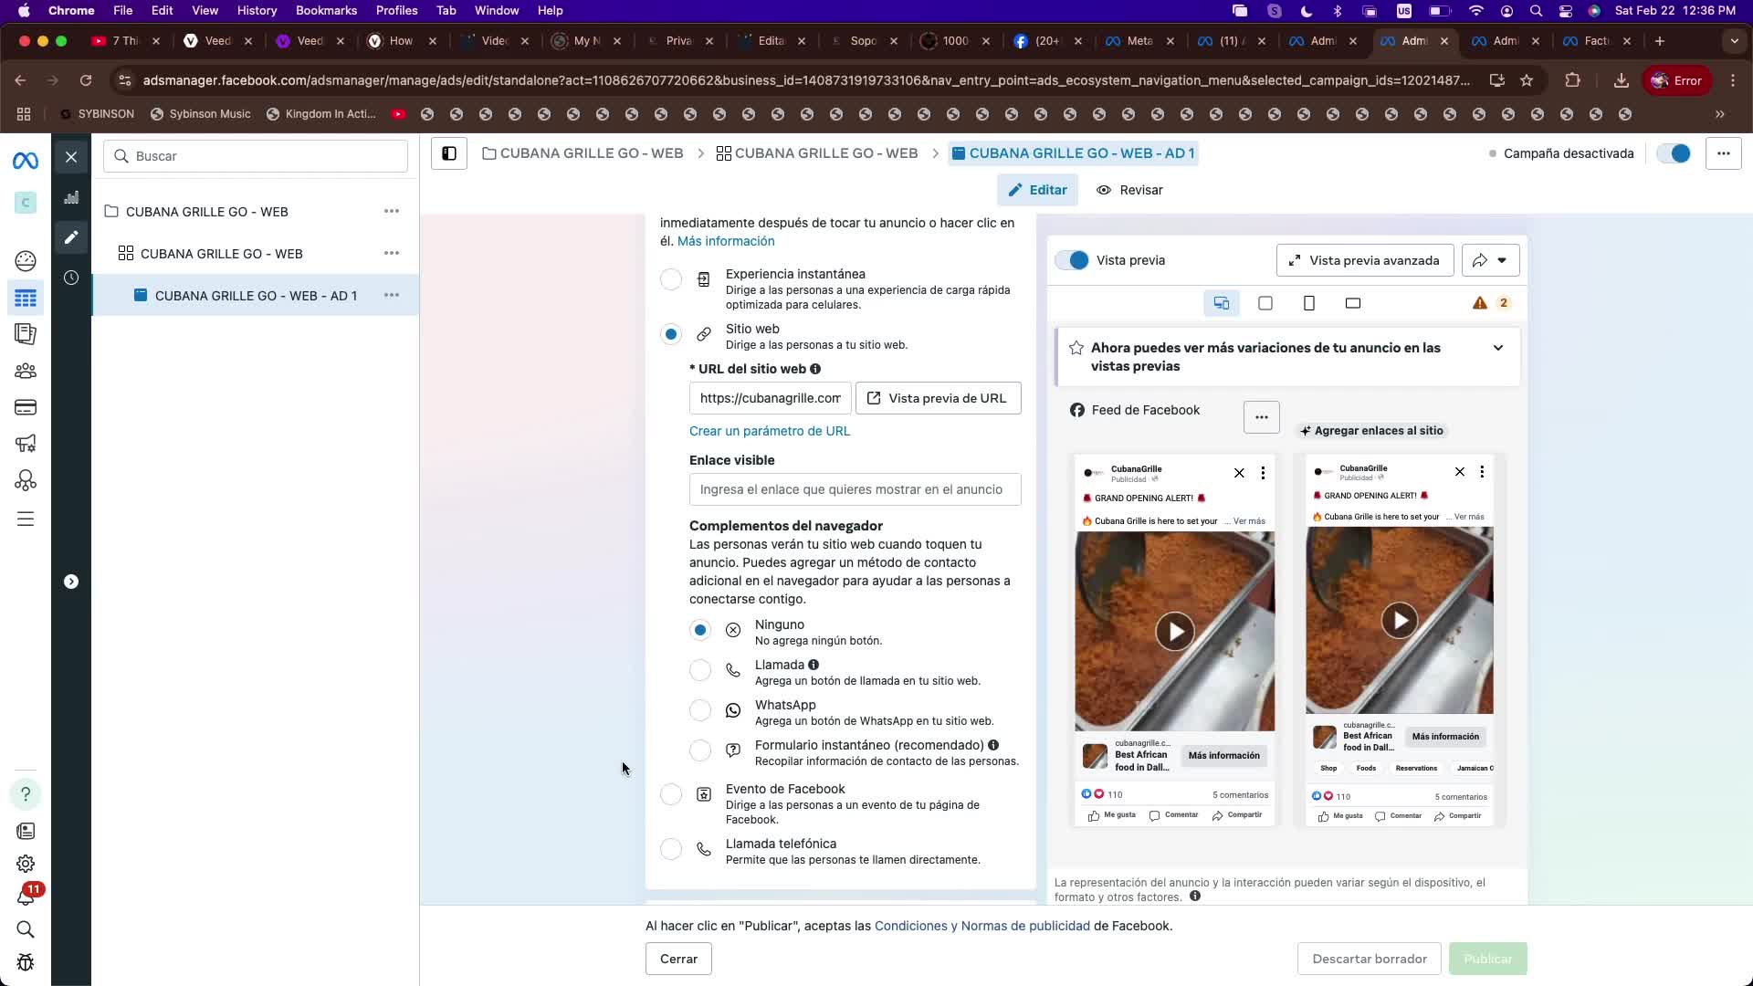Open All tools hamburger menu in sidebar
Screen dimensions: 1753x986
[26, 519]
